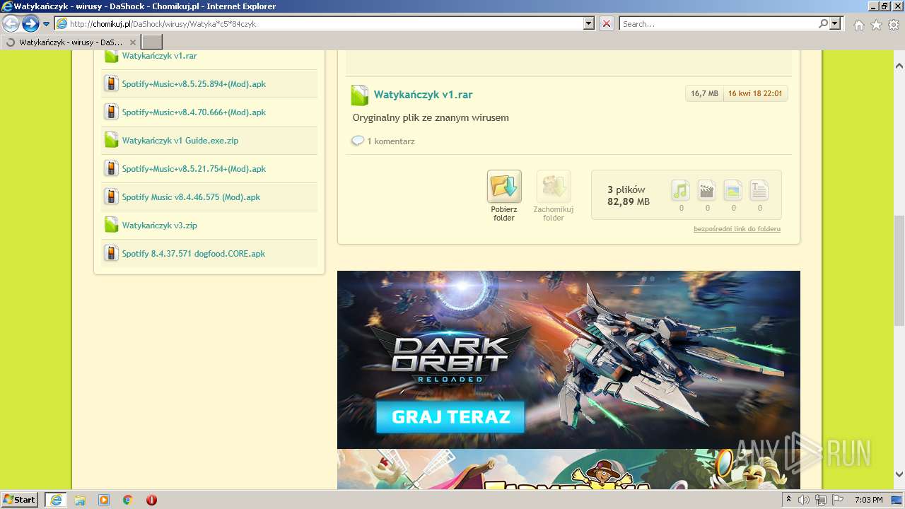The width and height of the screenshot is (905, 509).
Task: Click the 16 kwi 18 22:01 date label
Action: [x=755, y=93]
